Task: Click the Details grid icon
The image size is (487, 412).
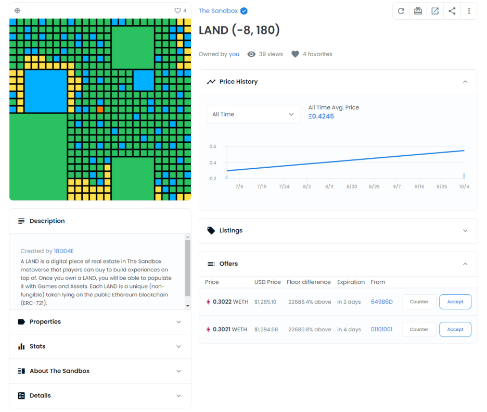Action: click(x=21, y=395)
